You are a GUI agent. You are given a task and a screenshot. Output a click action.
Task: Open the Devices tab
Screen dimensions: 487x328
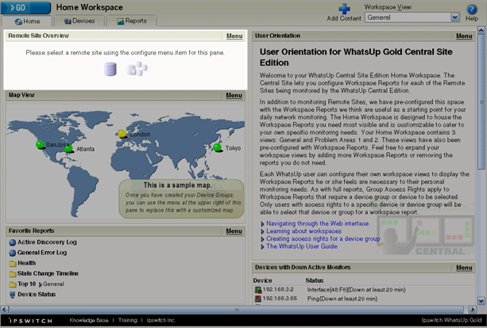(x=79, y=21)
